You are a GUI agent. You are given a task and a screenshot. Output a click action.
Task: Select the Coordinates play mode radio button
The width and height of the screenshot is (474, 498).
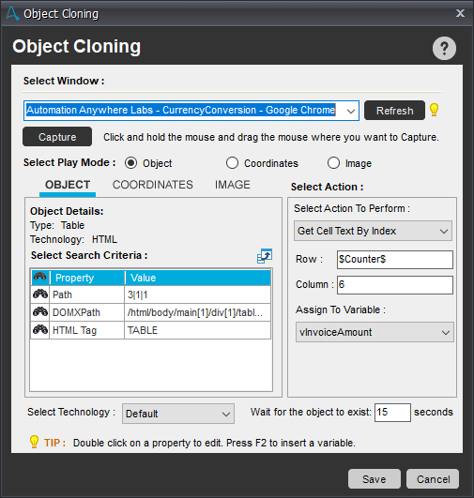click(232, 163)
